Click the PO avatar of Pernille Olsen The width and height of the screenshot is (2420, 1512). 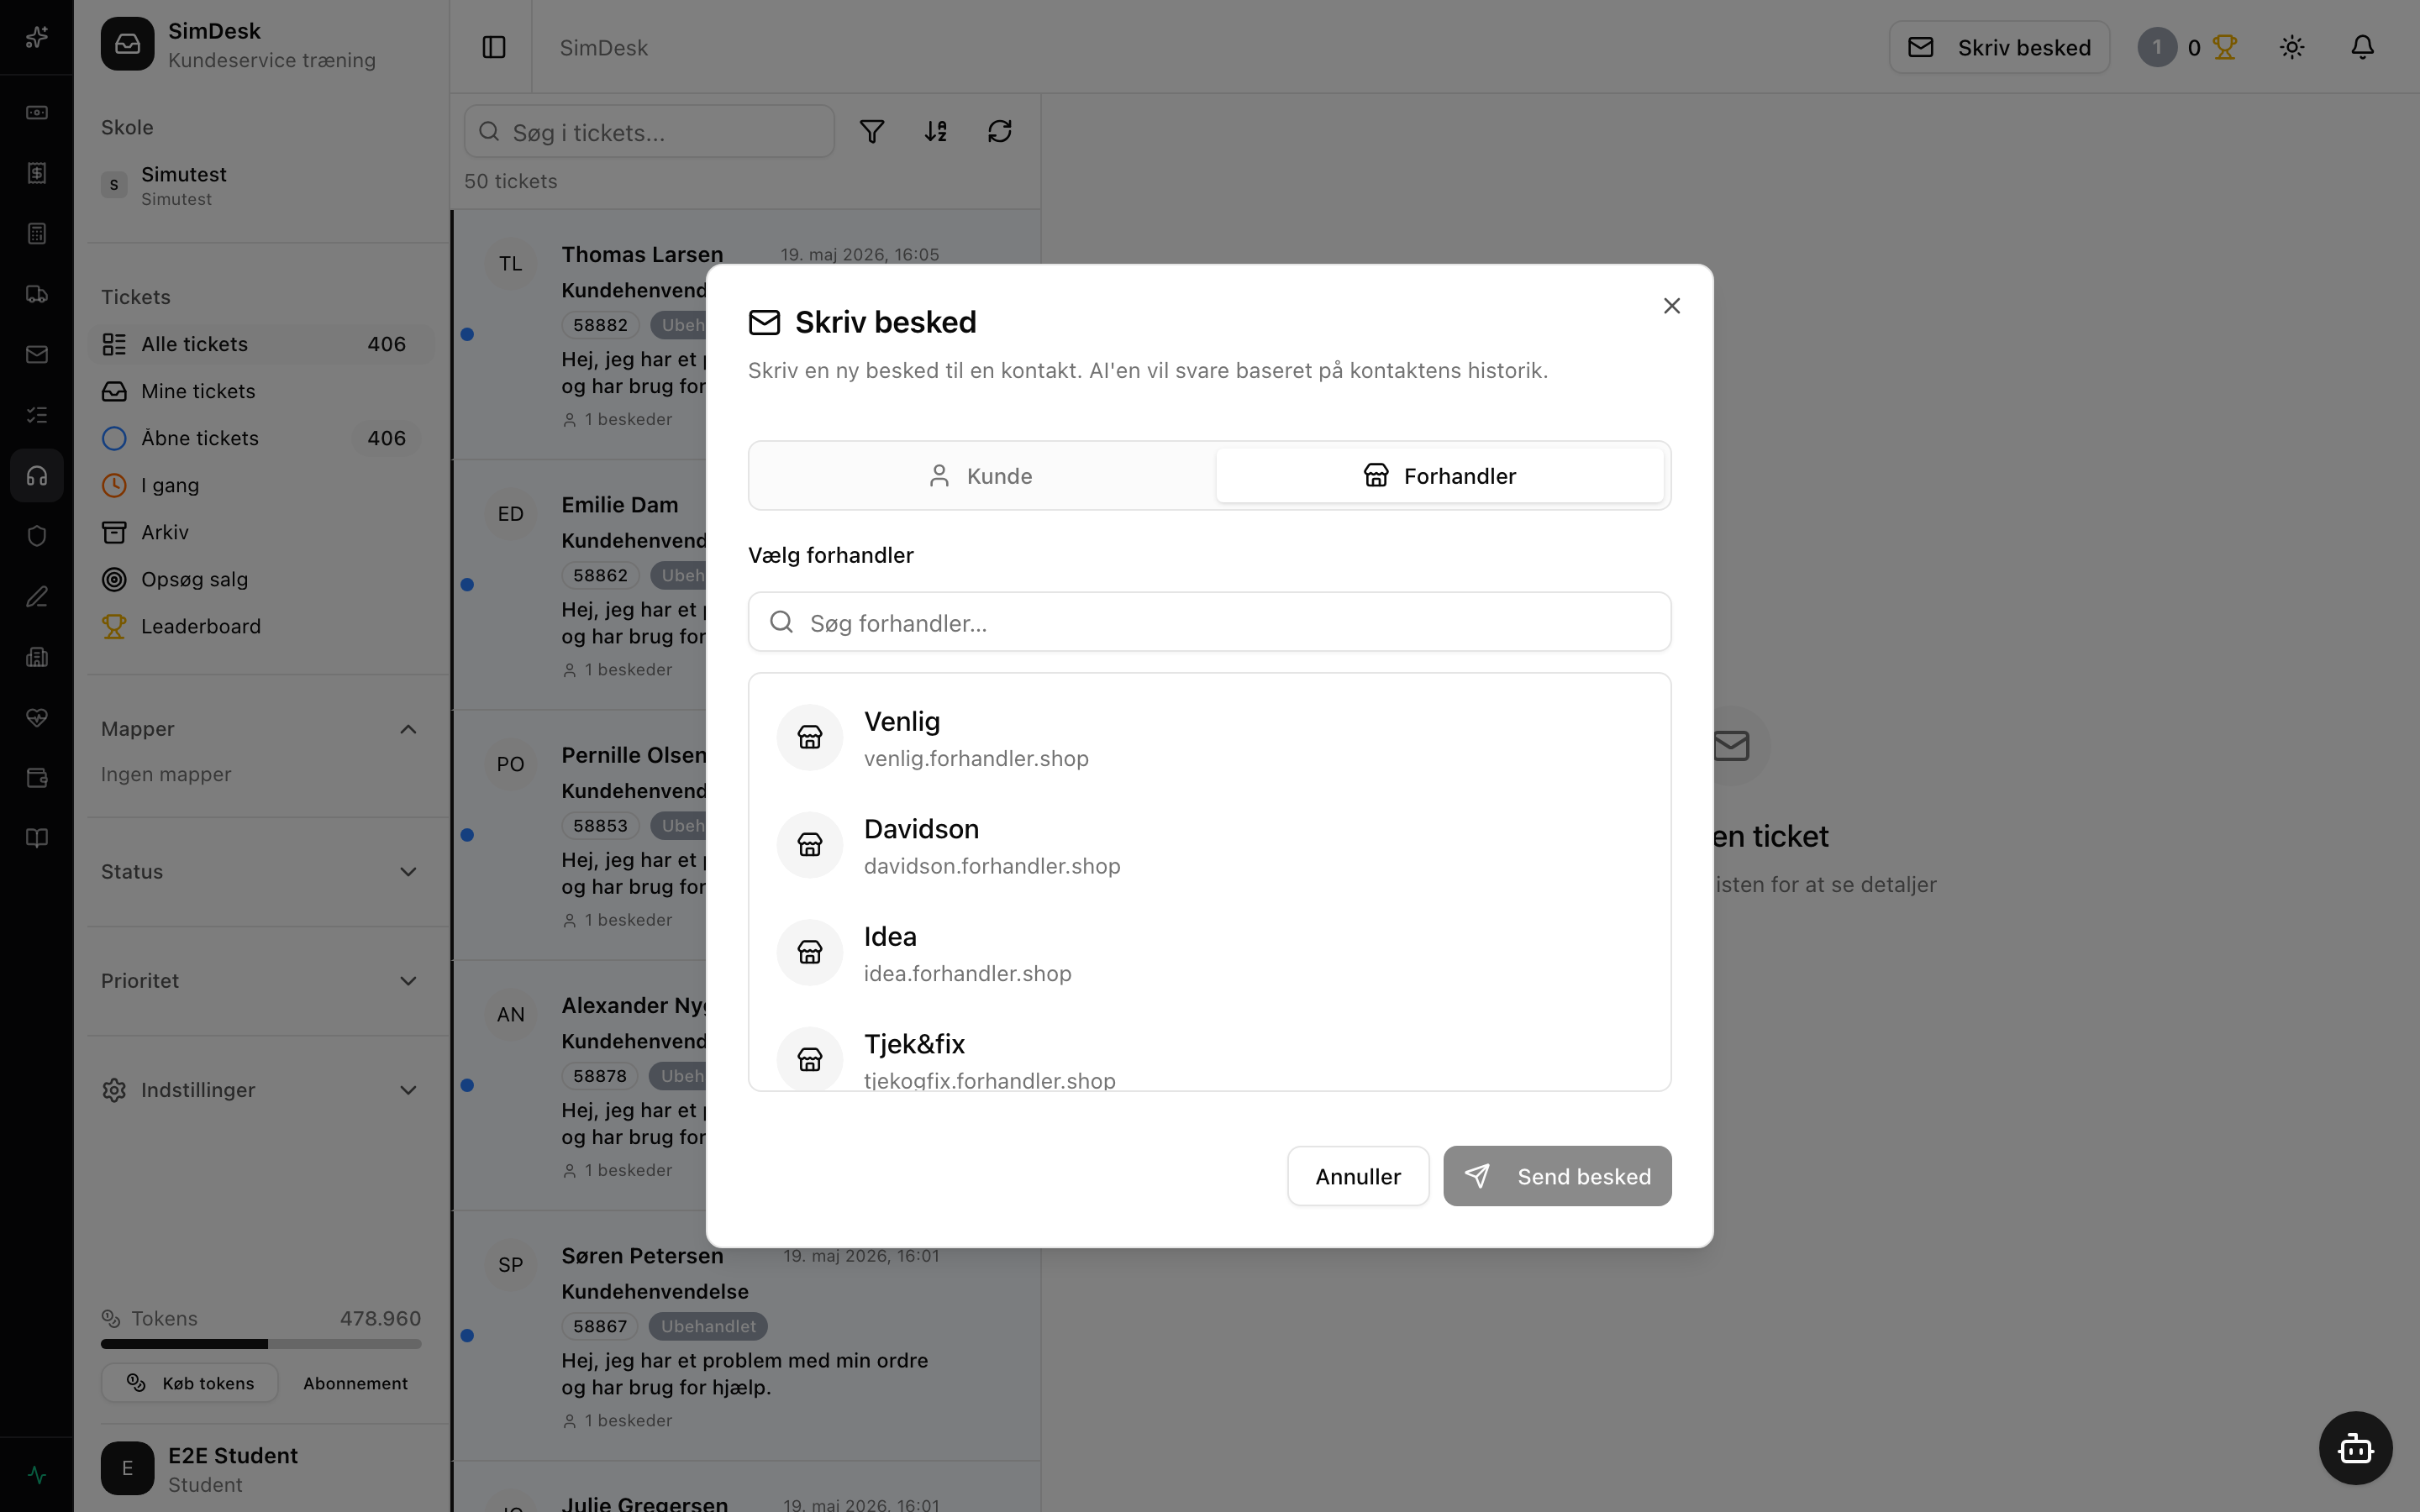pyautogui.click(x=511, y=764)
